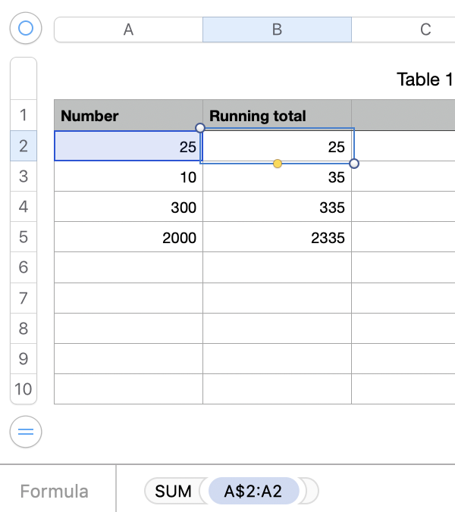Select cell containing 2000
The width and height of the screenshot is (455, 512).
click(129, 238)
